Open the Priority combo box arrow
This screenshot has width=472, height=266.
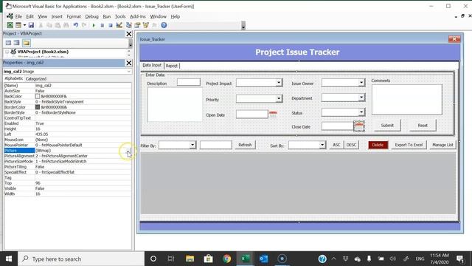[x=279, y=98]
